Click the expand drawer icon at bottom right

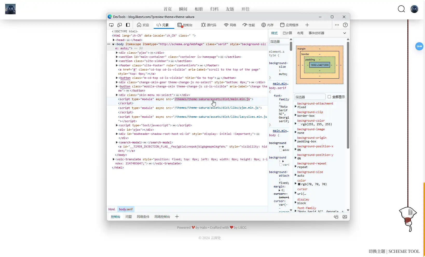coord(345,217)
